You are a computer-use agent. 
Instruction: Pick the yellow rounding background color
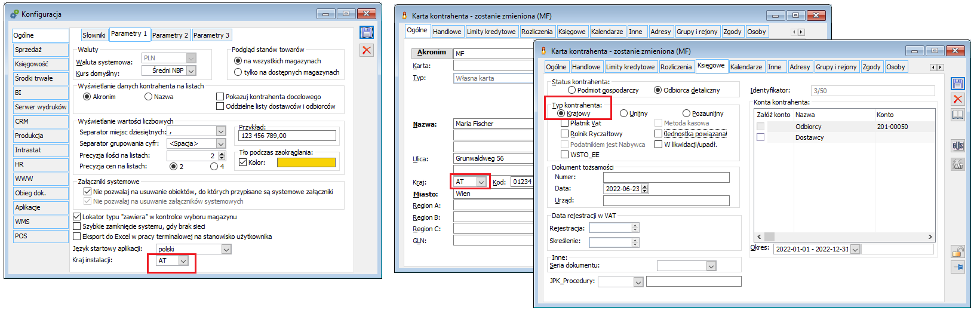click(x=306, y=162)
